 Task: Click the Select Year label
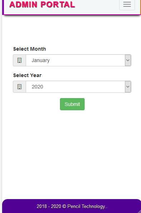[27, 75]
